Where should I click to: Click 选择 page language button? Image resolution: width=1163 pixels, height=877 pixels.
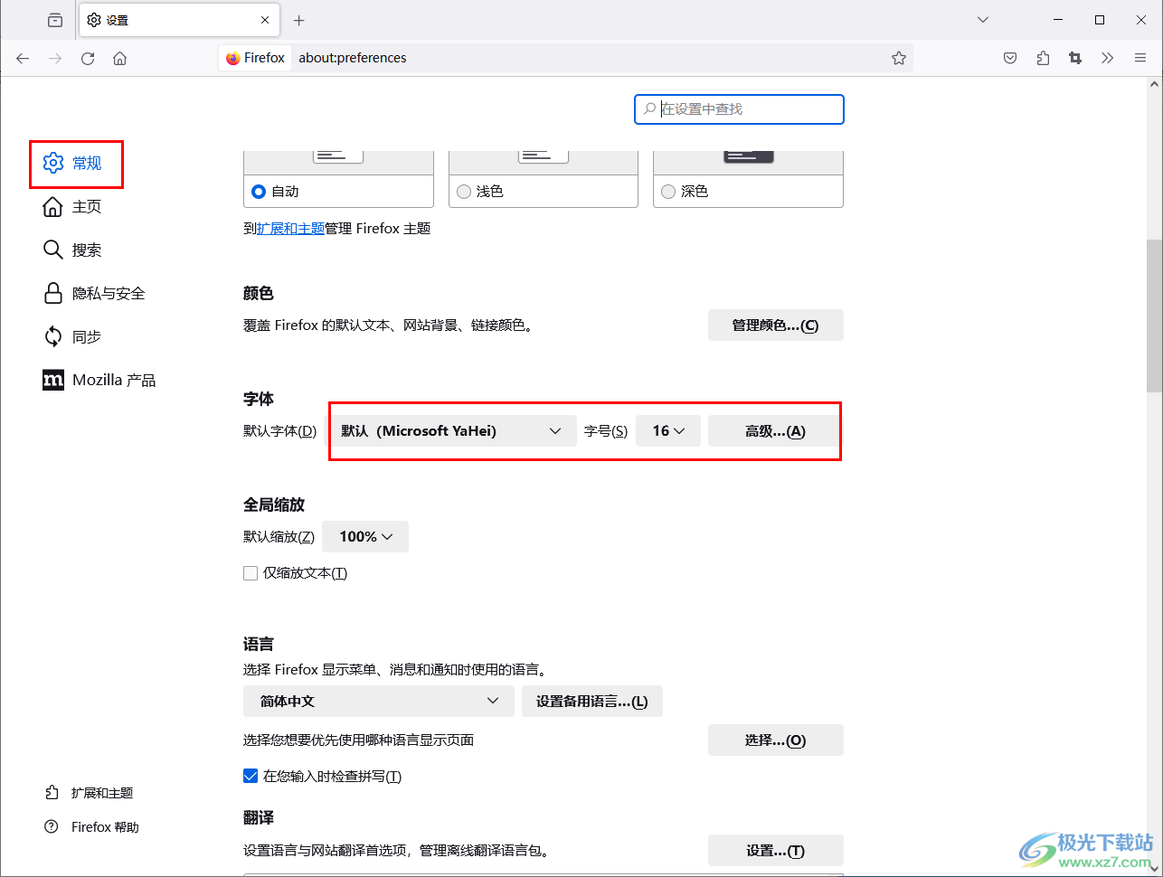coord(775,740)
